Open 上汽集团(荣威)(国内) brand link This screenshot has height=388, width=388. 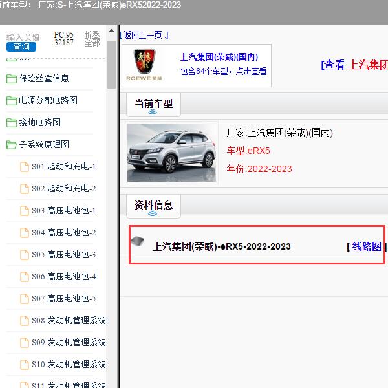point(219,57)
